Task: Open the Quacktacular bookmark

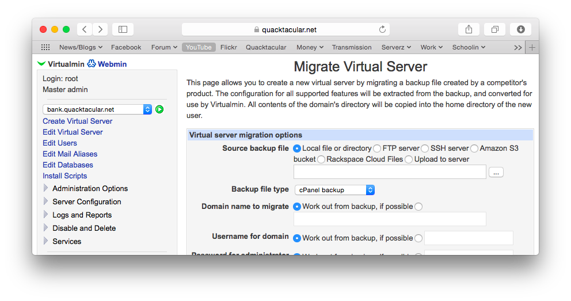Action: 266,47
